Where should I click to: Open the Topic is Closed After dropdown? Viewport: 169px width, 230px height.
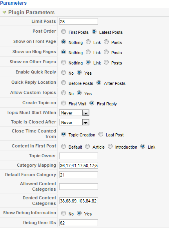(x=74, y=122)
